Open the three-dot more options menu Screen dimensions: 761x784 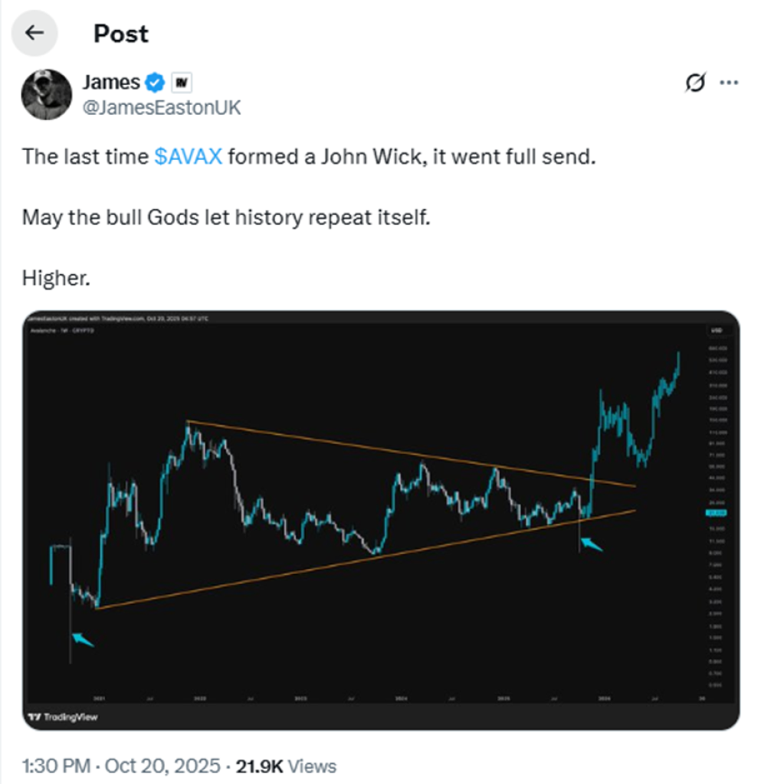[730, 83]
